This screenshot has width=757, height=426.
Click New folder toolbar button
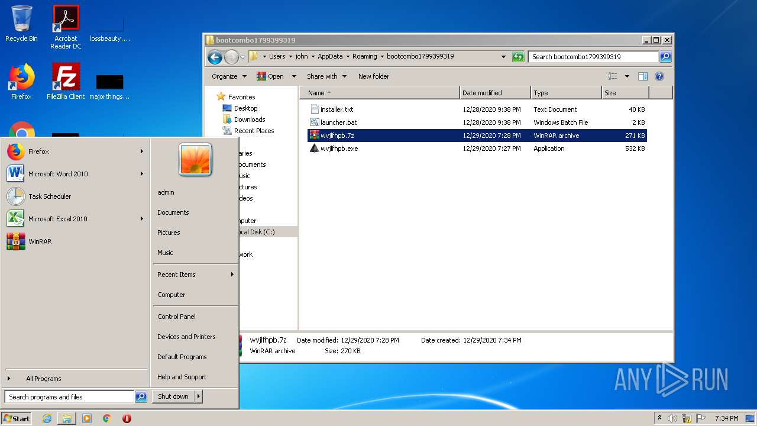pos(374,76)
